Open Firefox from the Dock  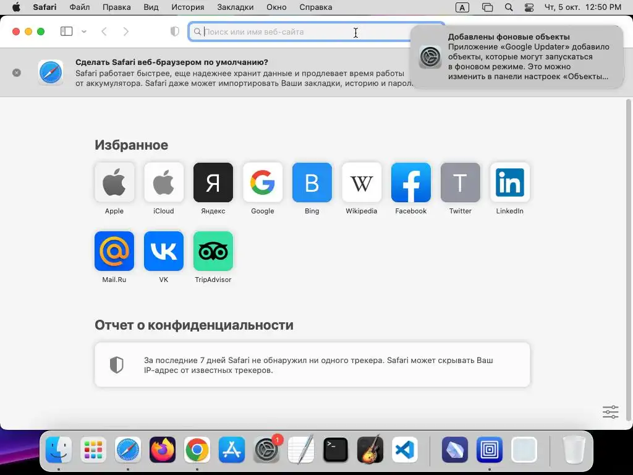click(x=163, y=450)
